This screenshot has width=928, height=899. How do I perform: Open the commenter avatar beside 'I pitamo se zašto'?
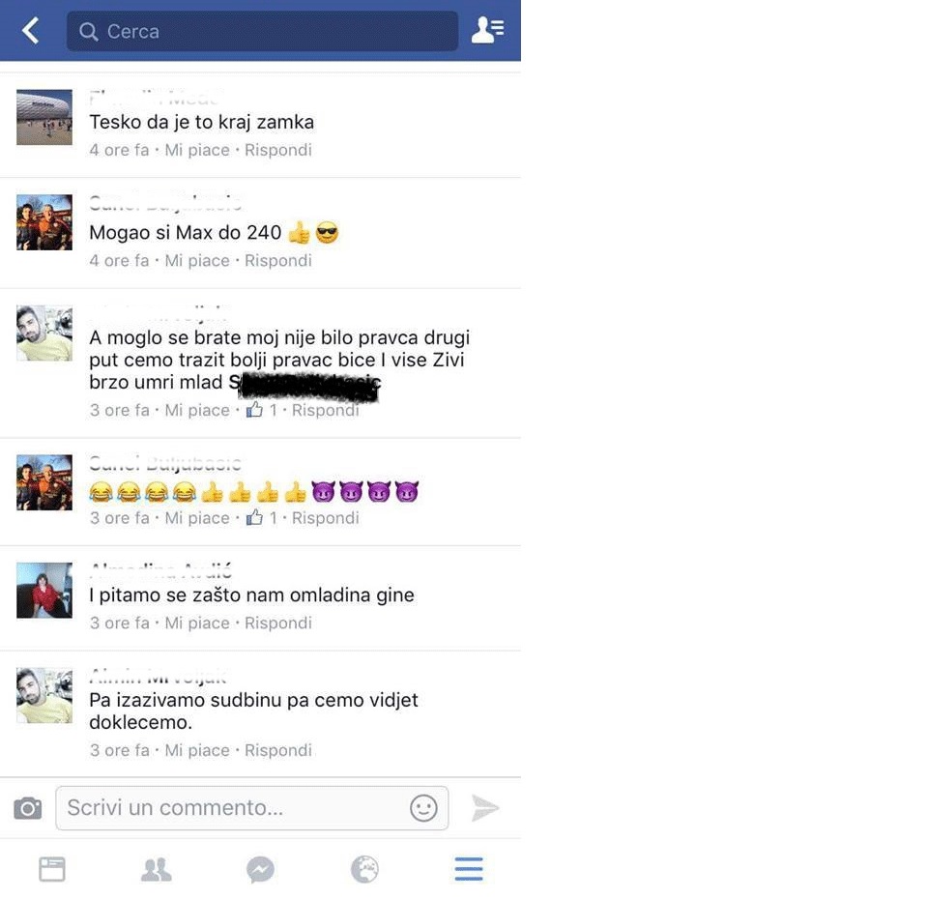pos(44,590)
